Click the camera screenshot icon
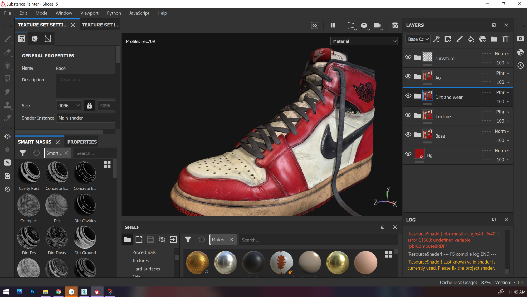527x297 pixels. point(395,26)
